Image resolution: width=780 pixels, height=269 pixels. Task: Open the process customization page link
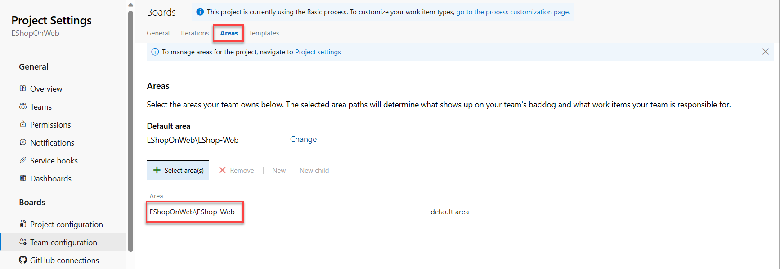pos(513,12)
